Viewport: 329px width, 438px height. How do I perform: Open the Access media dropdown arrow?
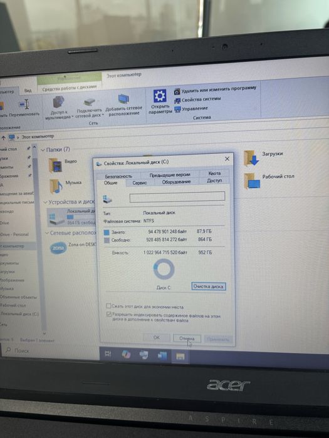tap(73, 117)
